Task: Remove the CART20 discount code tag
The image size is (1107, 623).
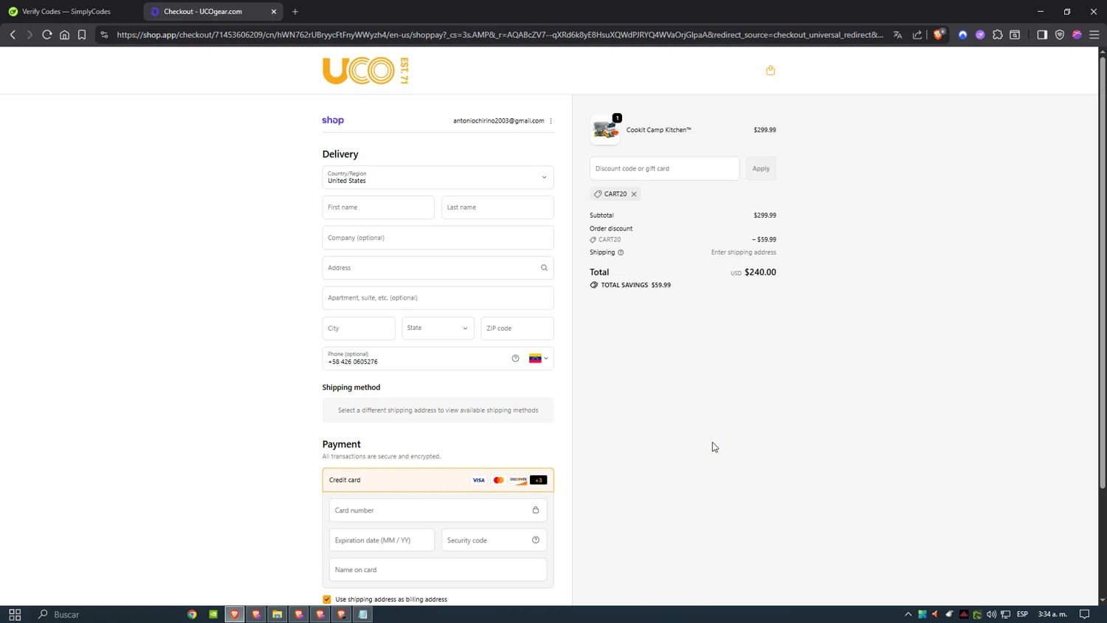Action: pyautogui.click(x=634, y=194)
